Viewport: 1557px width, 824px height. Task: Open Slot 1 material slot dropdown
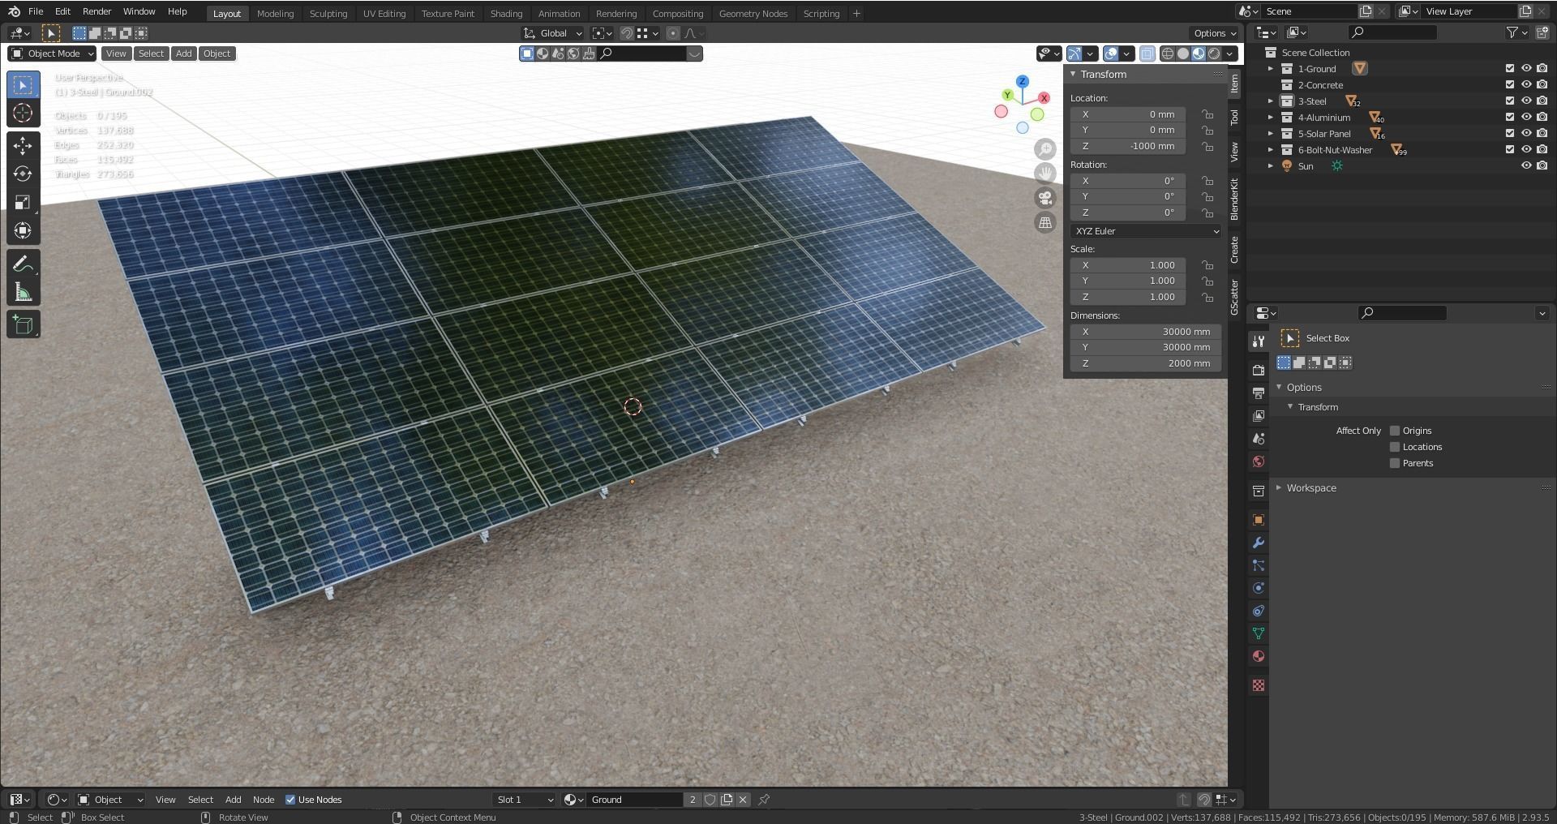click(525, 800)
